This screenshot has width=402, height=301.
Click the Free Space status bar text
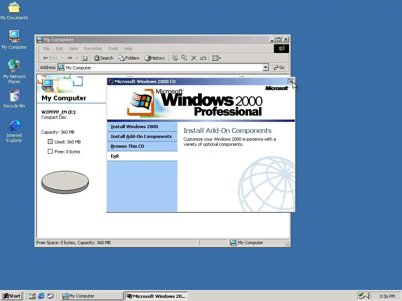click(73, 243)
